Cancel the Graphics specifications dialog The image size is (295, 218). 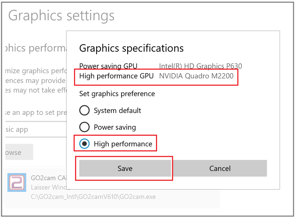click(x=220, y=169)
